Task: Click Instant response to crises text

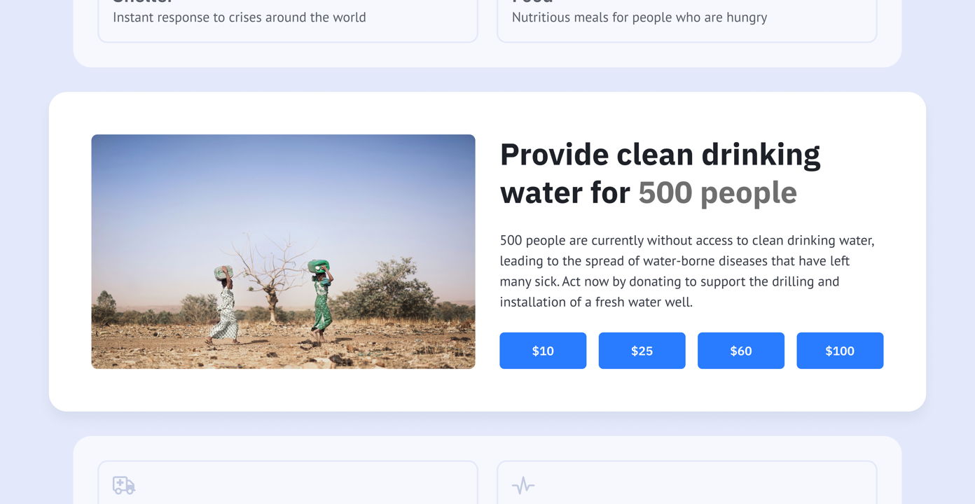Action: pyautogui.click(x=240, y=17)
